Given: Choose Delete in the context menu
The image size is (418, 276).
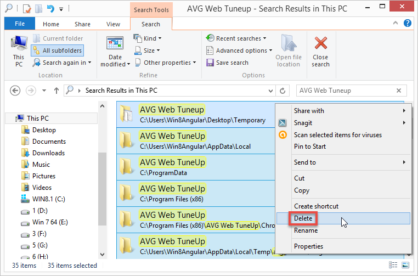Looking at the screenshot, I should 343,218.
